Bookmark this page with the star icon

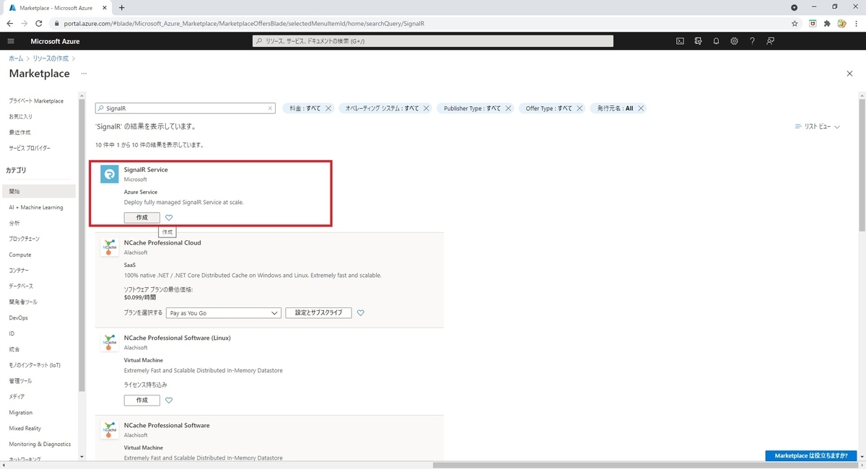(x=795, y=23)
